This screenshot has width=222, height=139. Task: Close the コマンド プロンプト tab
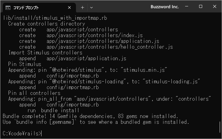tap(70, 8)
